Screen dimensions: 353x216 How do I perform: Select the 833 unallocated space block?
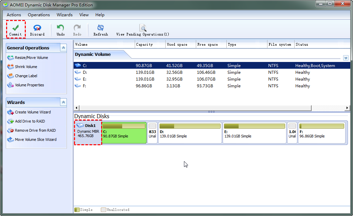152,133
